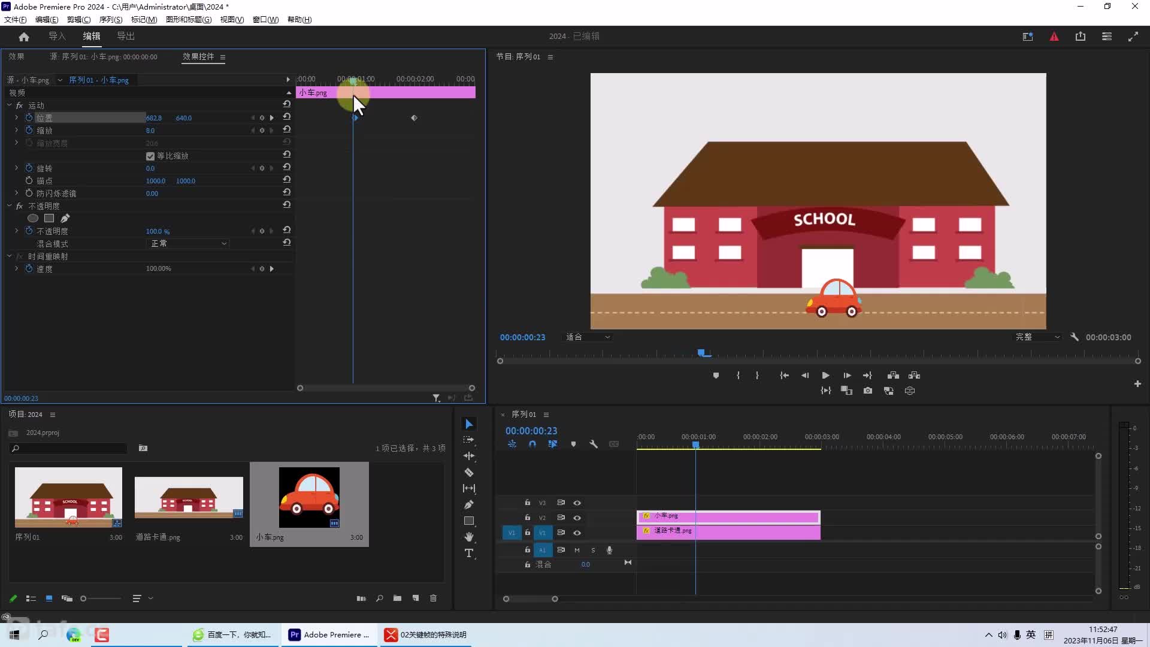1150x647 pixels.
Task: Maximize workspace fullscreen arrows icon
Action: [1133, 37]
